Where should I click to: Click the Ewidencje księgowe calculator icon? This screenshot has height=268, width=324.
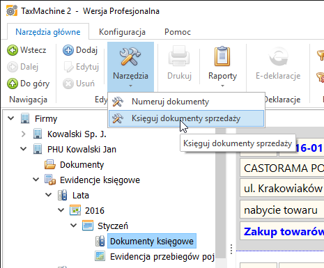pos(50,180)
